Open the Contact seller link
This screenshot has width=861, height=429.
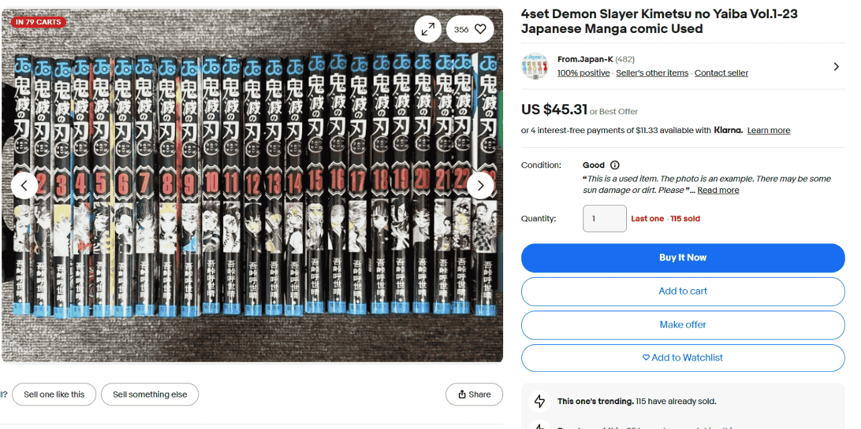click(x=721, y=73)
